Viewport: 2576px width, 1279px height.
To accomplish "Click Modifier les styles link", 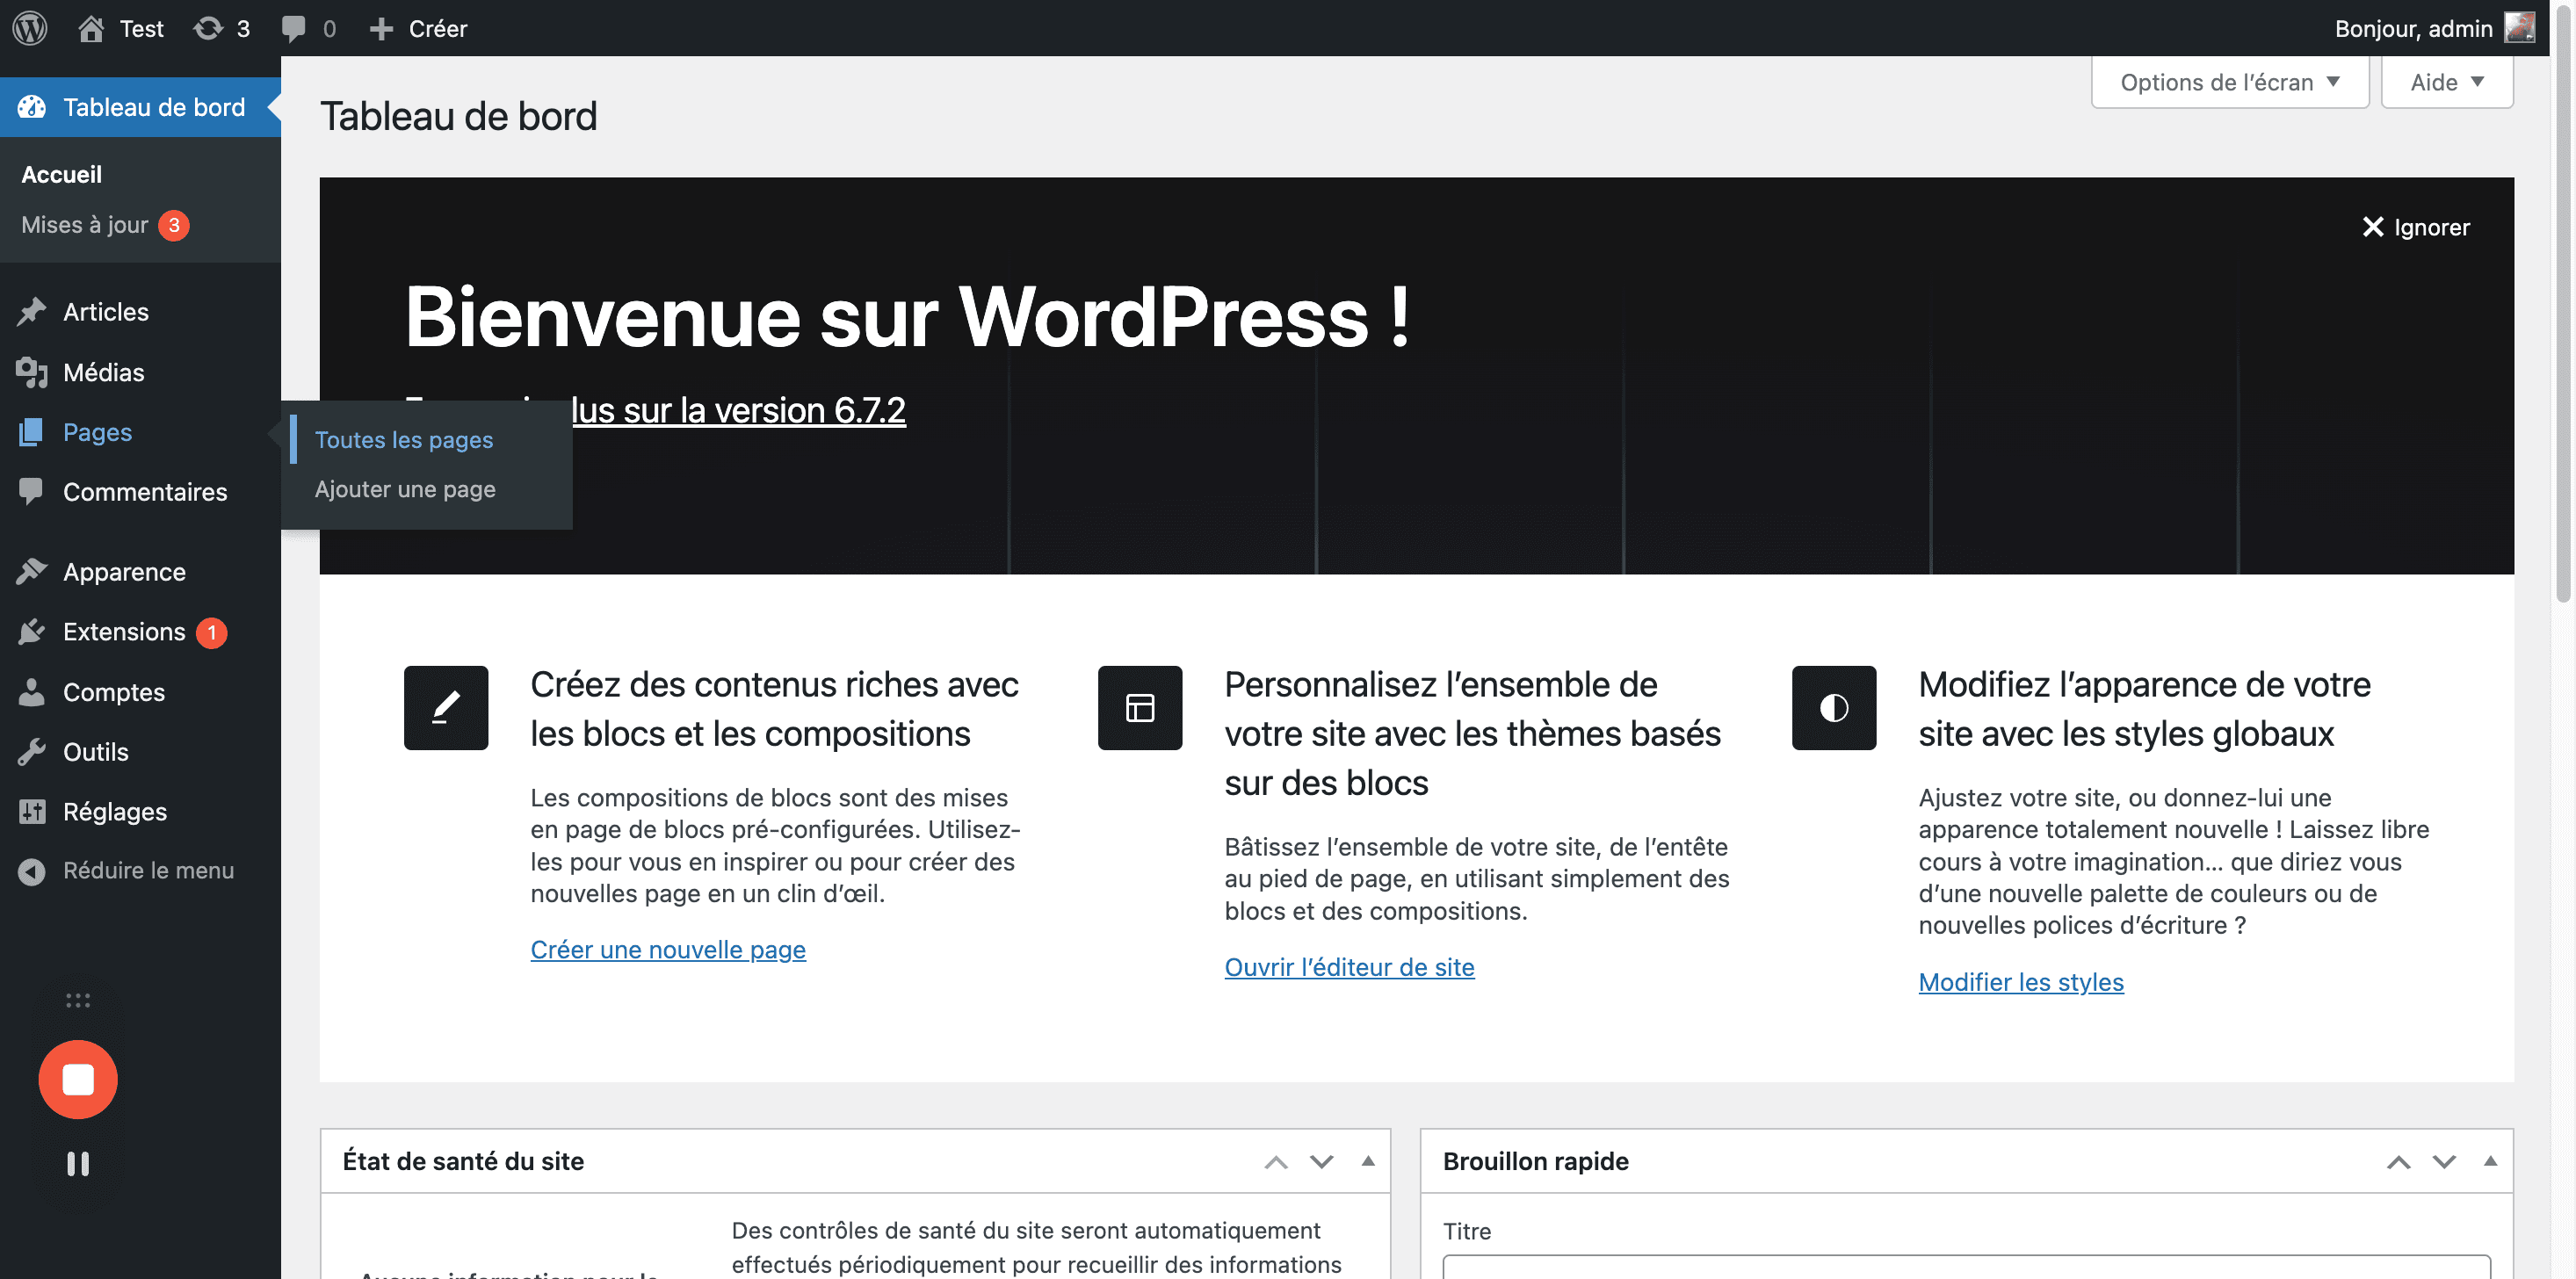I will tap(2021, 982).
